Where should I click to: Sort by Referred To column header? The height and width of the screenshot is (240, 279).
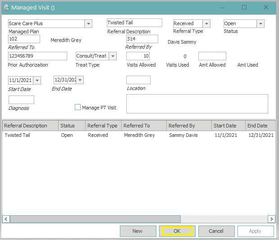tap(143, 126)
